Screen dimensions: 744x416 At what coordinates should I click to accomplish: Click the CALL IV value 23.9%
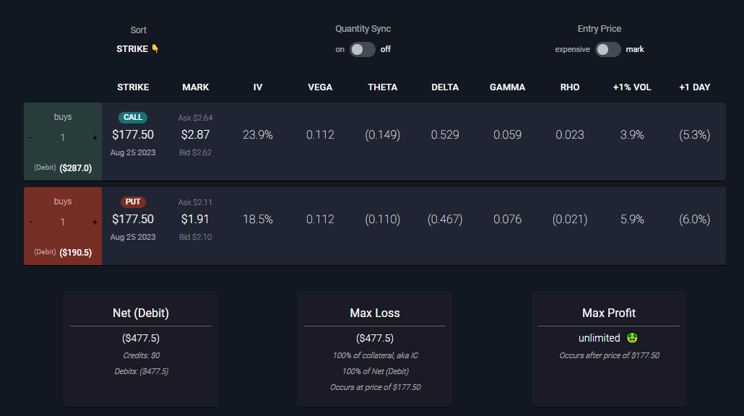pyautogui.click(x=258, y=135)
